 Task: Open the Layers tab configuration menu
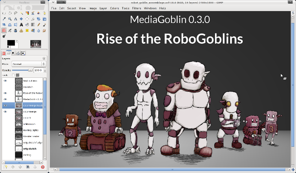point(44,59)
